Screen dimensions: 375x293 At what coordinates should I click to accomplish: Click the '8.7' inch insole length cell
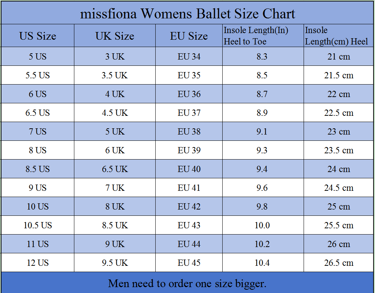point(262,94)
